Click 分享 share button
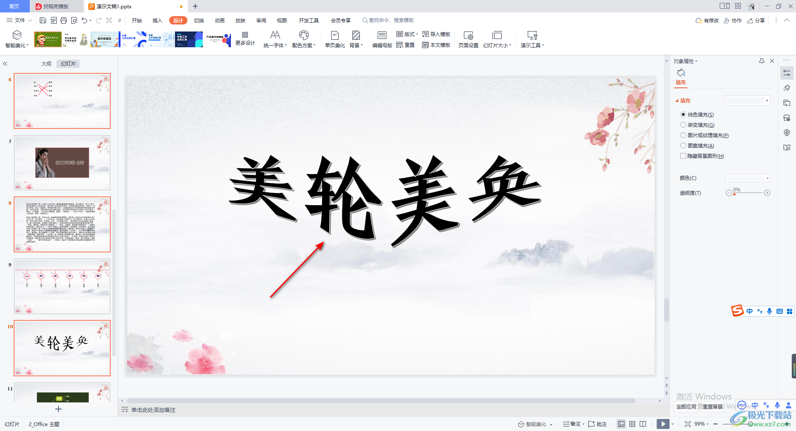 [x=756, y=20]
